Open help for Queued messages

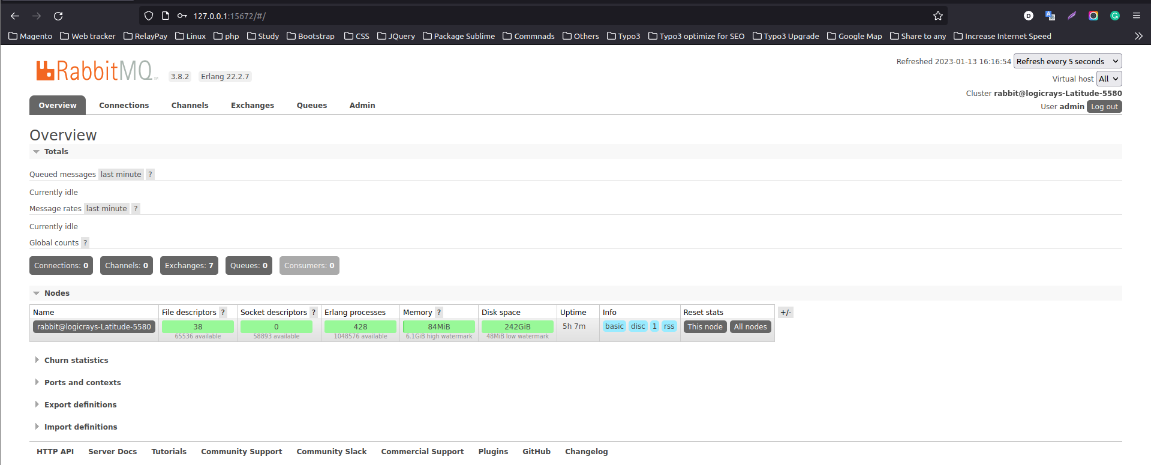[x=150, y=175]
